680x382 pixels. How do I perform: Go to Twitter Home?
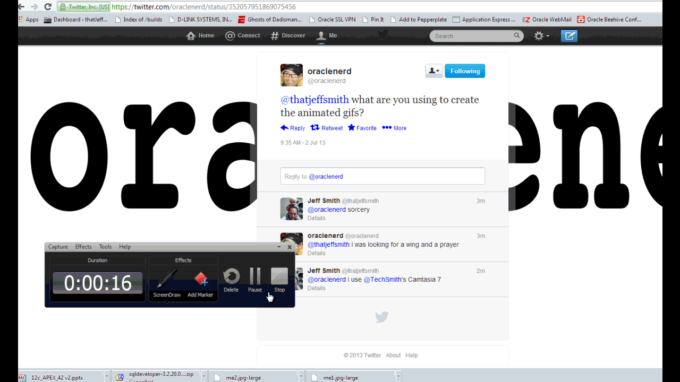click(200, 36)
